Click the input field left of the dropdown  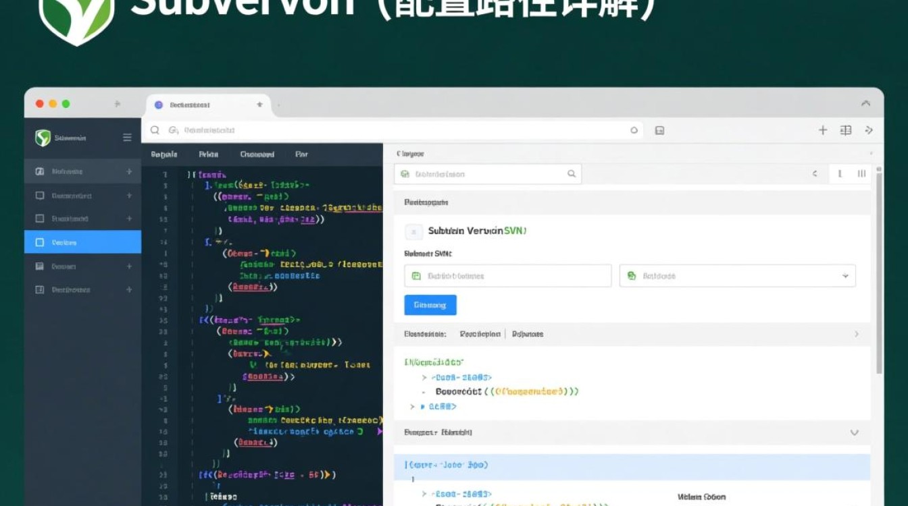[507, 276]
